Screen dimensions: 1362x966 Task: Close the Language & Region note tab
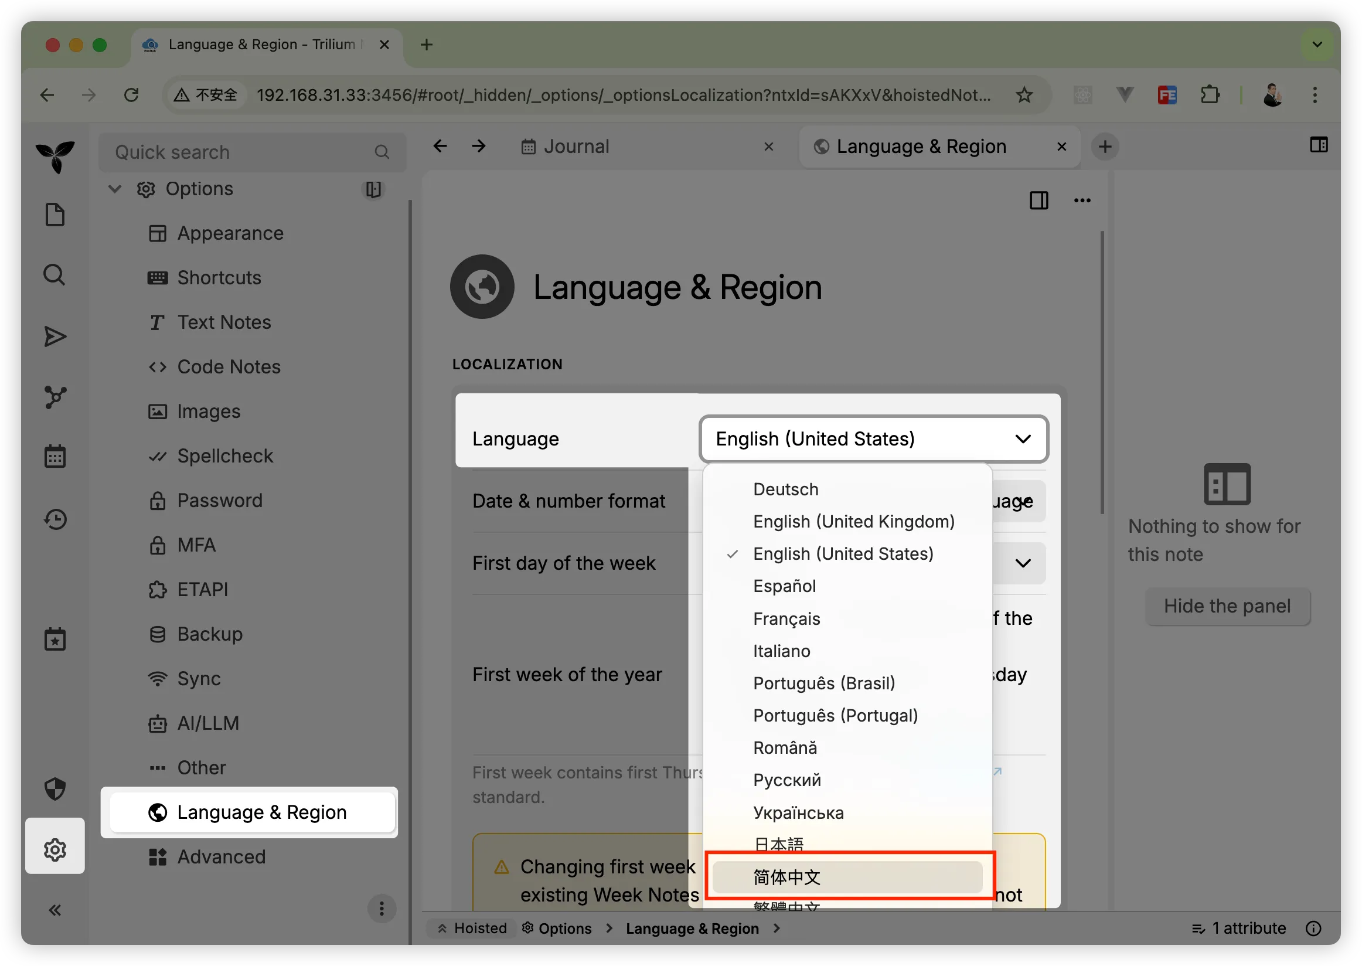pos(1061,147)
